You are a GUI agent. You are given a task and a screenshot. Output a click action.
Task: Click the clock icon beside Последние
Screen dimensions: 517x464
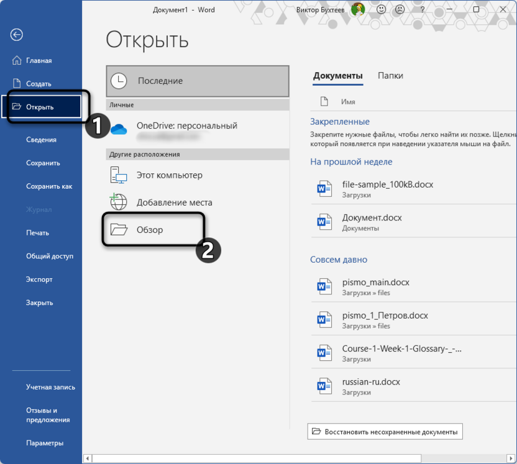click(118, 81)
